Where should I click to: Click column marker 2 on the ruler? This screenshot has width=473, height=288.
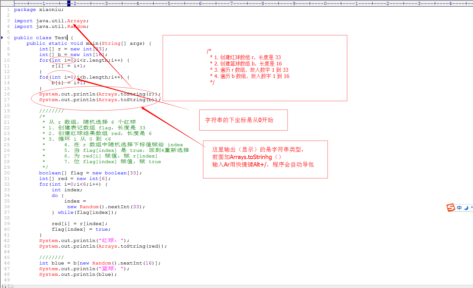(x=75, y=3)
